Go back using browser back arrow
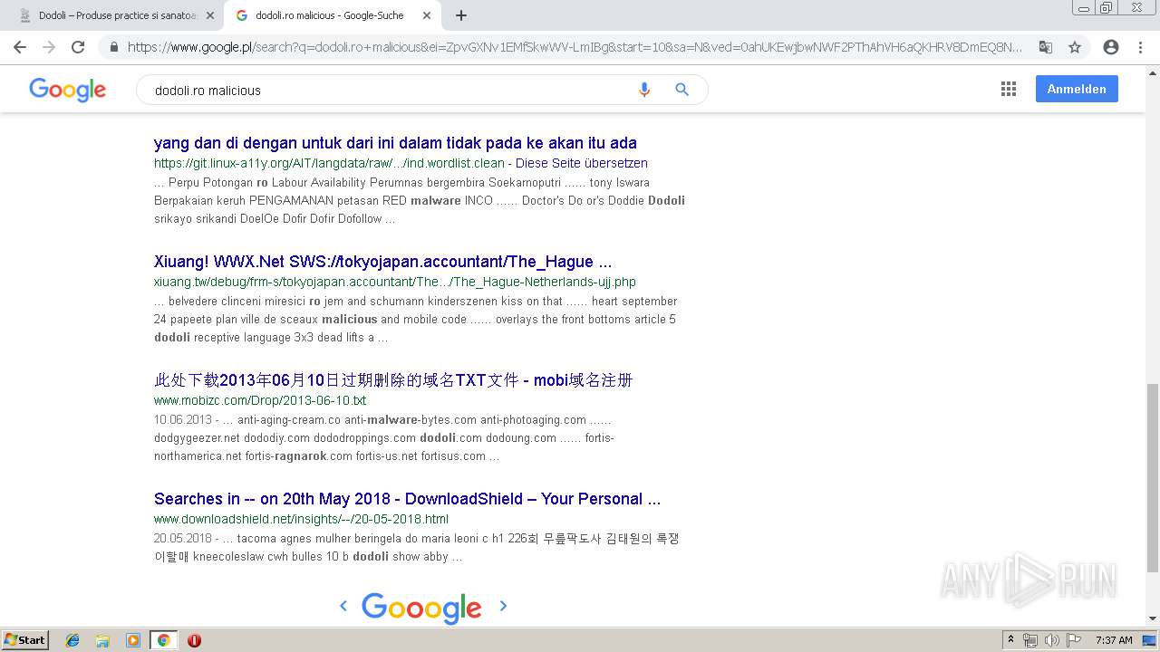The height and width of the screenshot is (652, 1160). [x=20, y=47]
